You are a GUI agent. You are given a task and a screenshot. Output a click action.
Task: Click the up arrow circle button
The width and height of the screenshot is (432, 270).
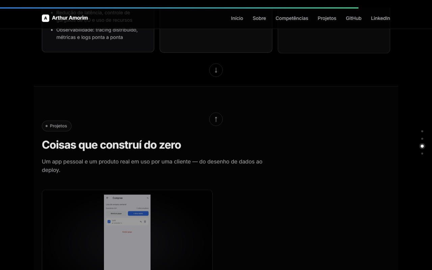pos(216,119)
